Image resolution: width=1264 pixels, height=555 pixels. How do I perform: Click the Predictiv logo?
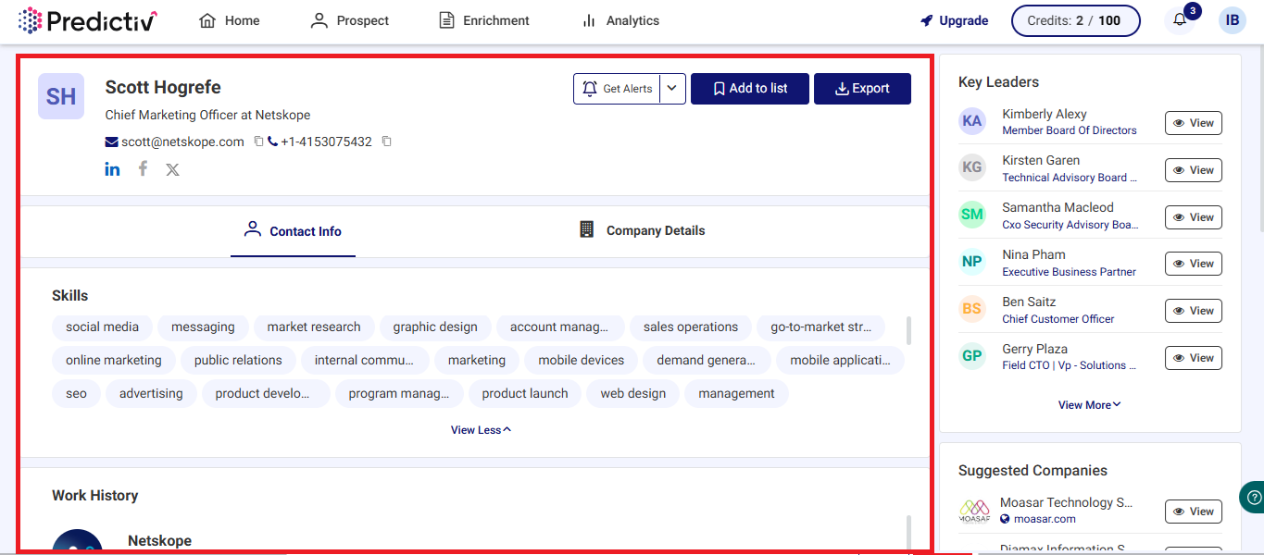pos(88,20)
